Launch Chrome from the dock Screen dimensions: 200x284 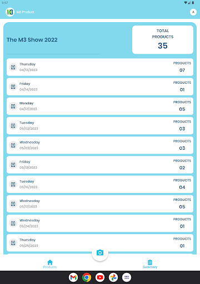click(x=87, y=277)
